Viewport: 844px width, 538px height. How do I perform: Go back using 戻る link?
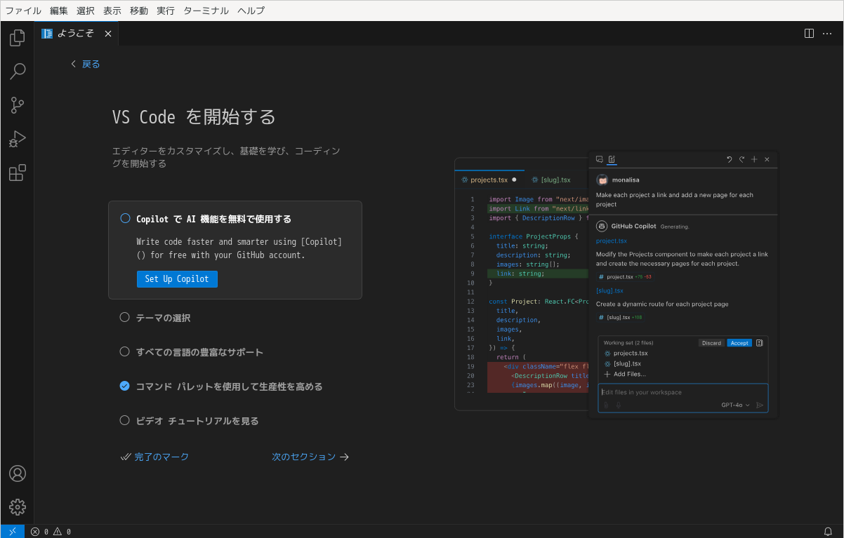[85, 64]
